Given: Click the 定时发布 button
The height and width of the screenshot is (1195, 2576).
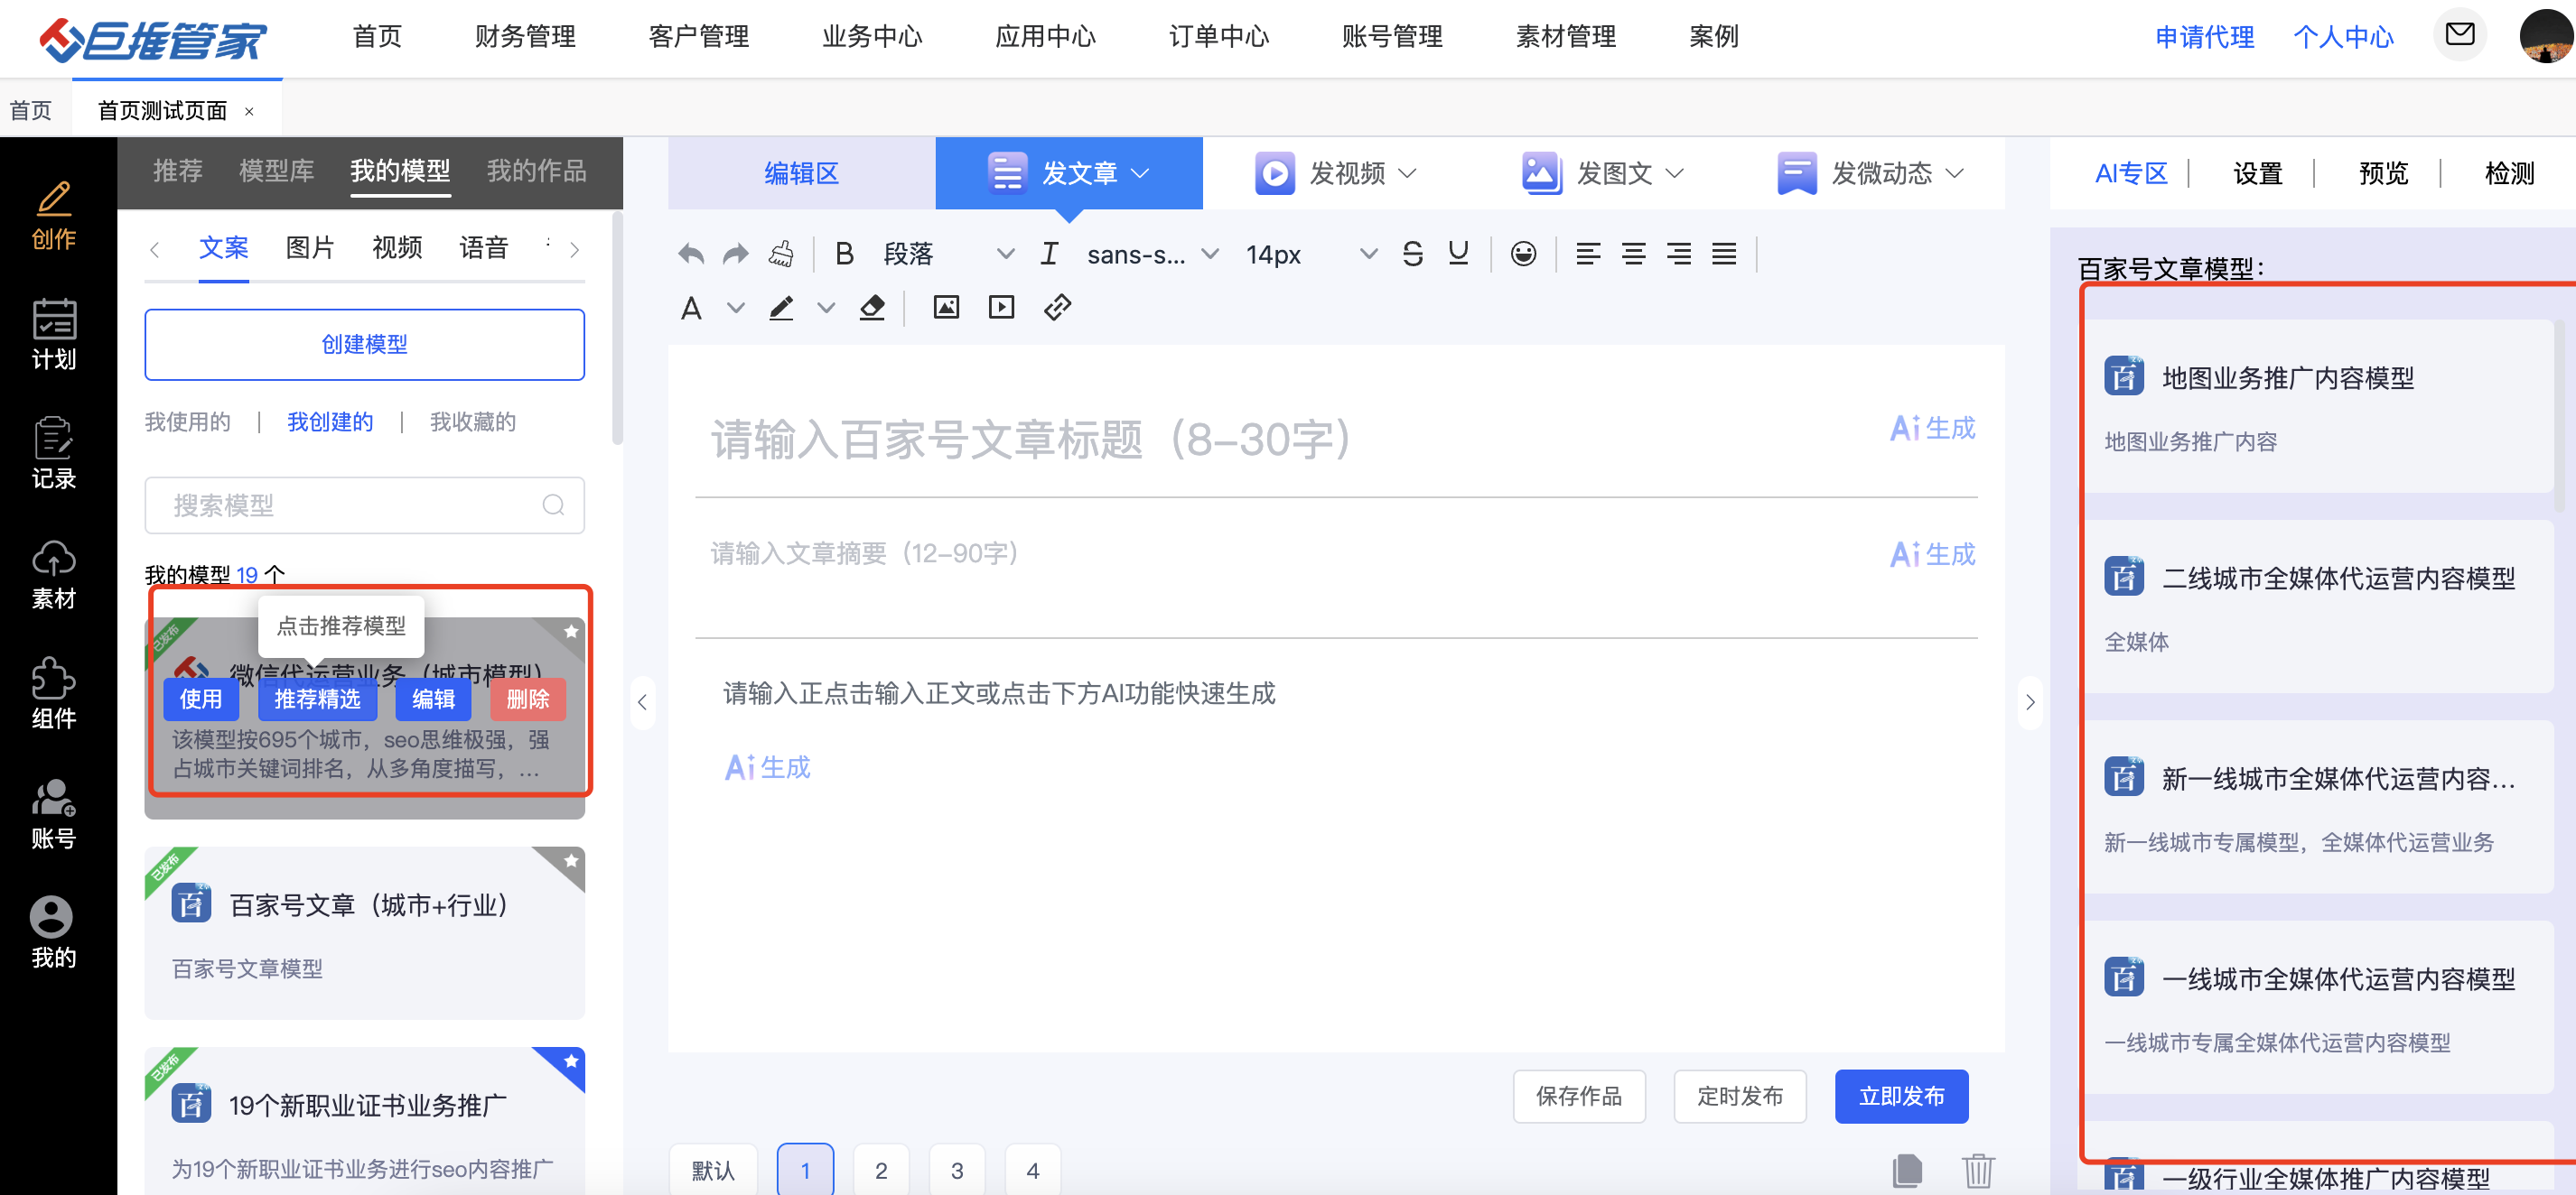Looking at the screenshot, I should click(1740, 1096).
